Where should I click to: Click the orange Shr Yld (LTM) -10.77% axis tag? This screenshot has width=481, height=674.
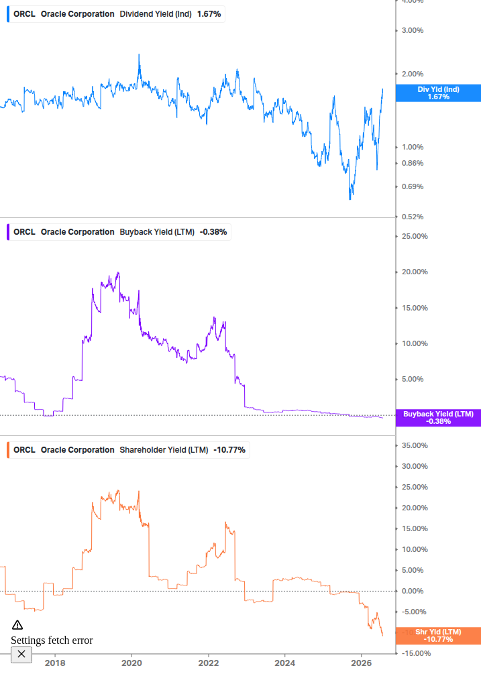(438, 636)
